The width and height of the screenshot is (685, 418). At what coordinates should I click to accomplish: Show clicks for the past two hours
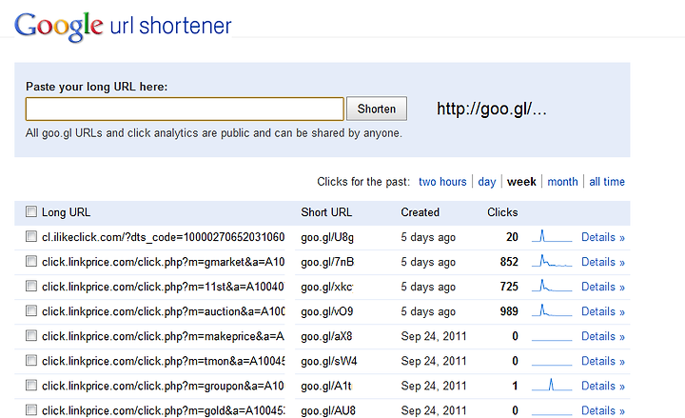[x=442, y=182]
